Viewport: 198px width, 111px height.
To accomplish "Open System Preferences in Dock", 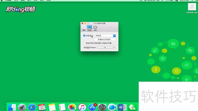I will click(x=102, y=107).
